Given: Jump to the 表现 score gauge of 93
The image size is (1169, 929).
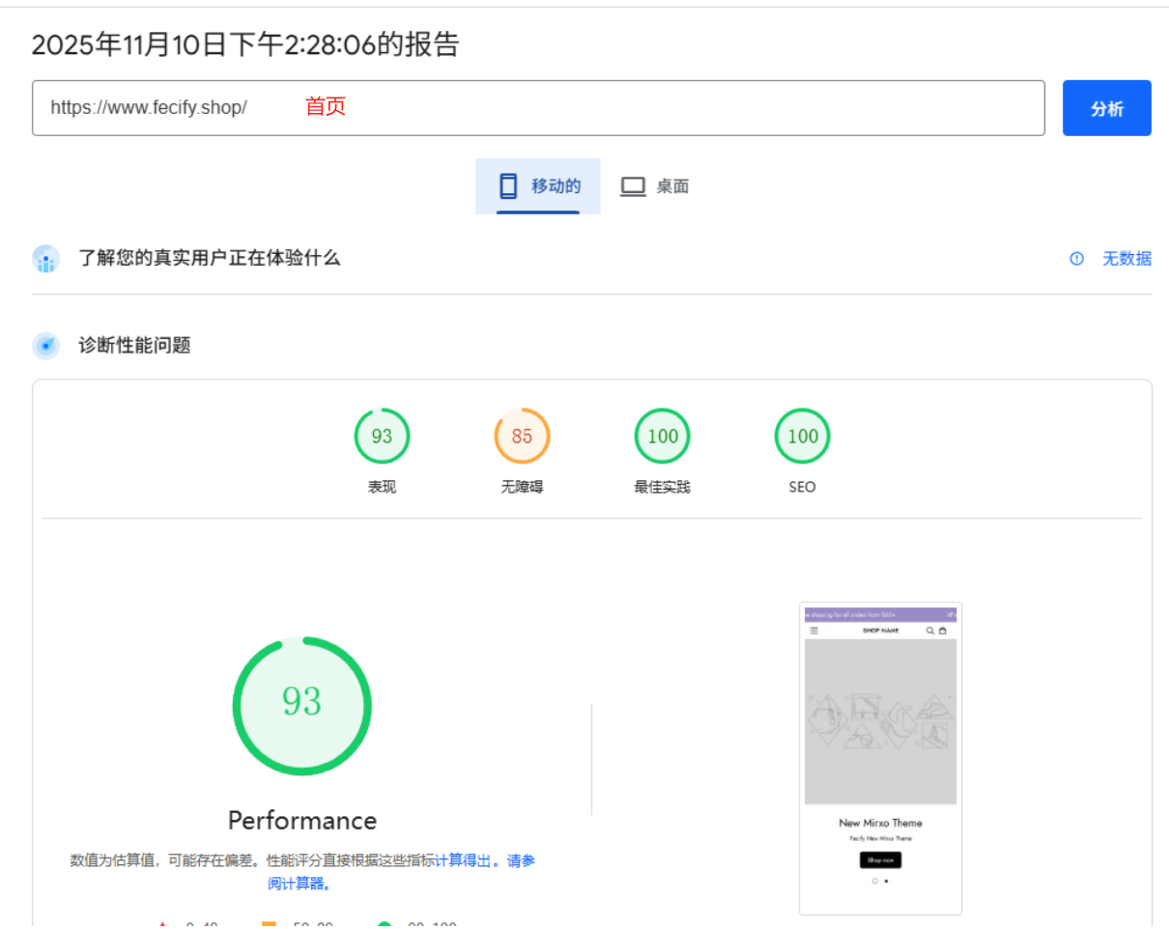Looking at the screenshot, I should [x=382, y=436].
